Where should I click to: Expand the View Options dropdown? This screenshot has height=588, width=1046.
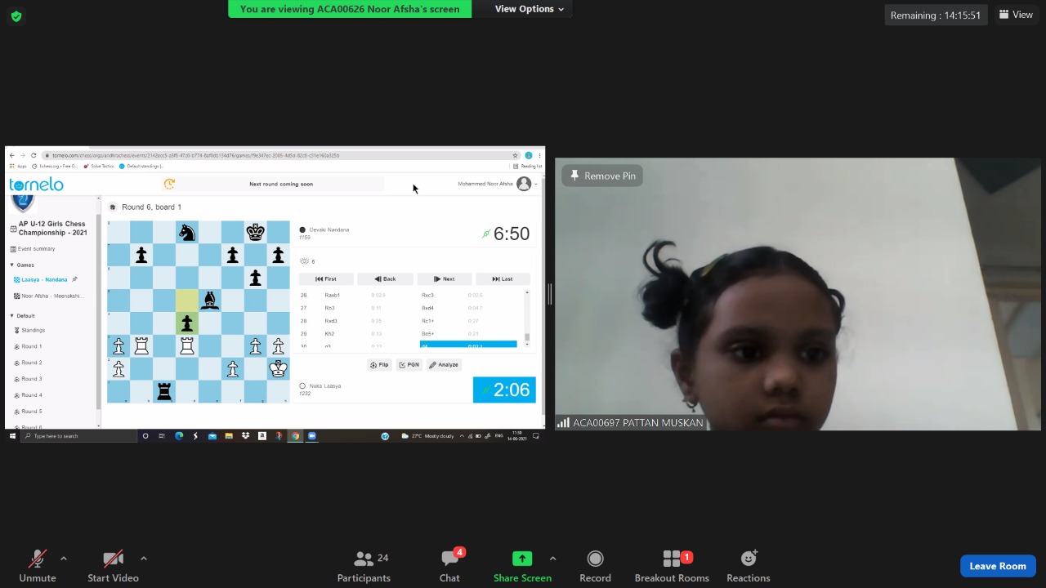click(x=529, y=9)
